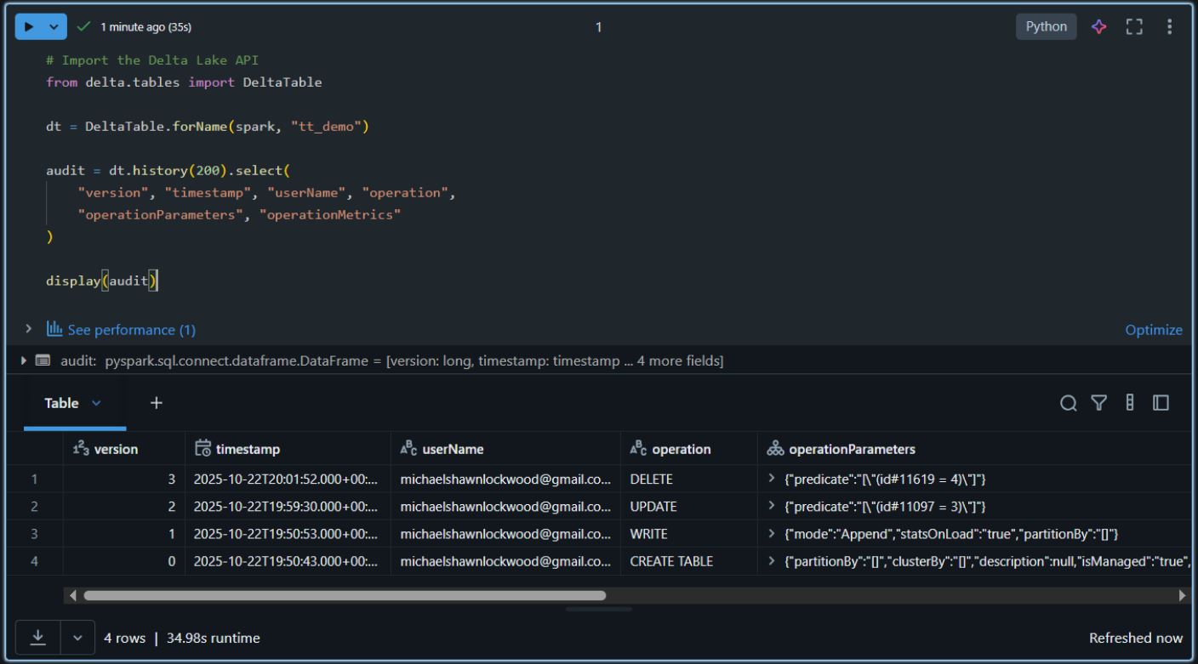Click timestamp cell 2025-10-22T19:50:43
The width and height of the screenshot is (1198, 664).
coord(288,561)
